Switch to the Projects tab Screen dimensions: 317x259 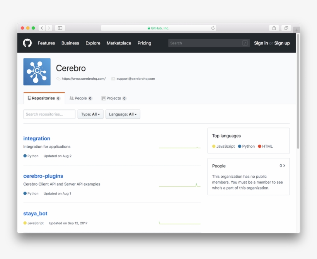click(x=114, y=98)
